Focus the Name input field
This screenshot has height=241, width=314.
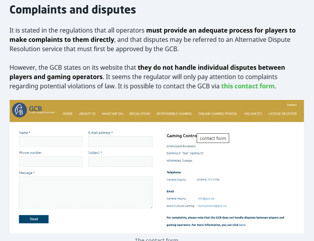click(x=51, y=141)
